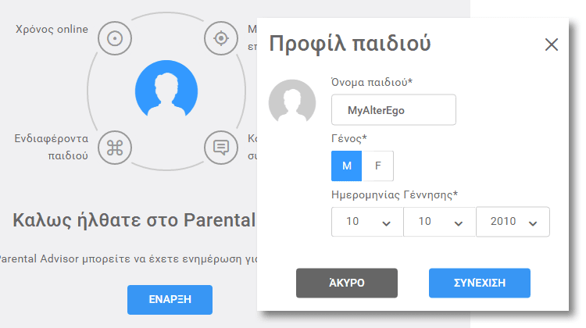
Task: Click the blue child avatar in center
Action: click(166, 90)
